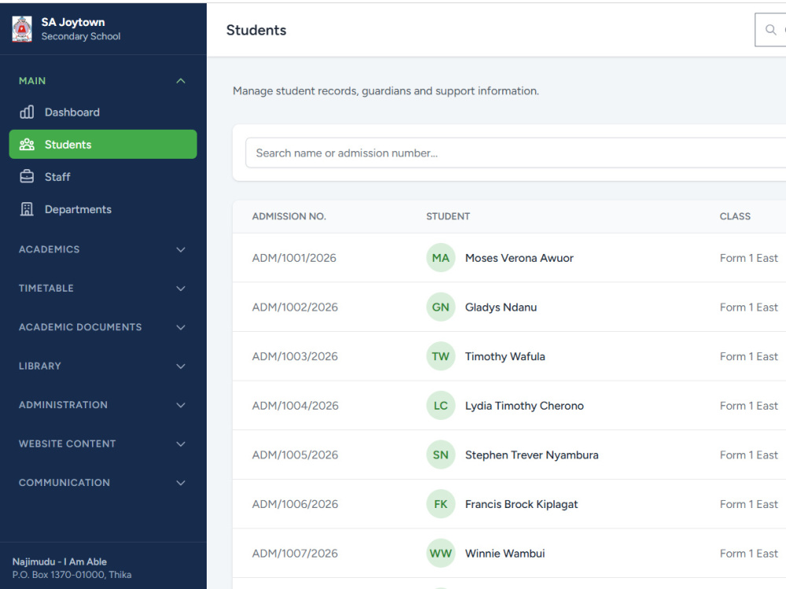
Task: Click the Students group icon in sidebar
Action: point(27,145)
